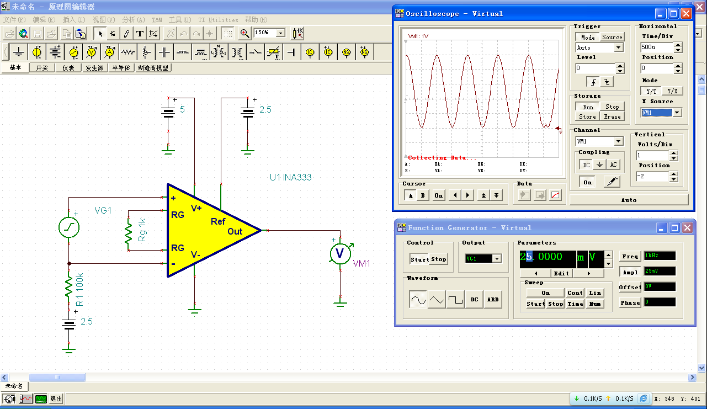Pick the battery component icon
Screen dimensions: 707x409
click(x=55, y=52)
